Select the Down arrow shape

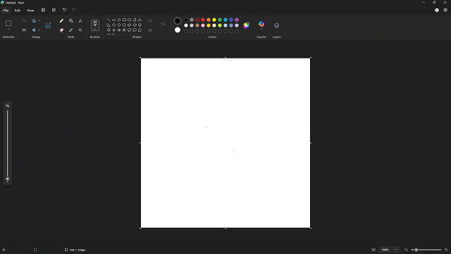point(109,30)
